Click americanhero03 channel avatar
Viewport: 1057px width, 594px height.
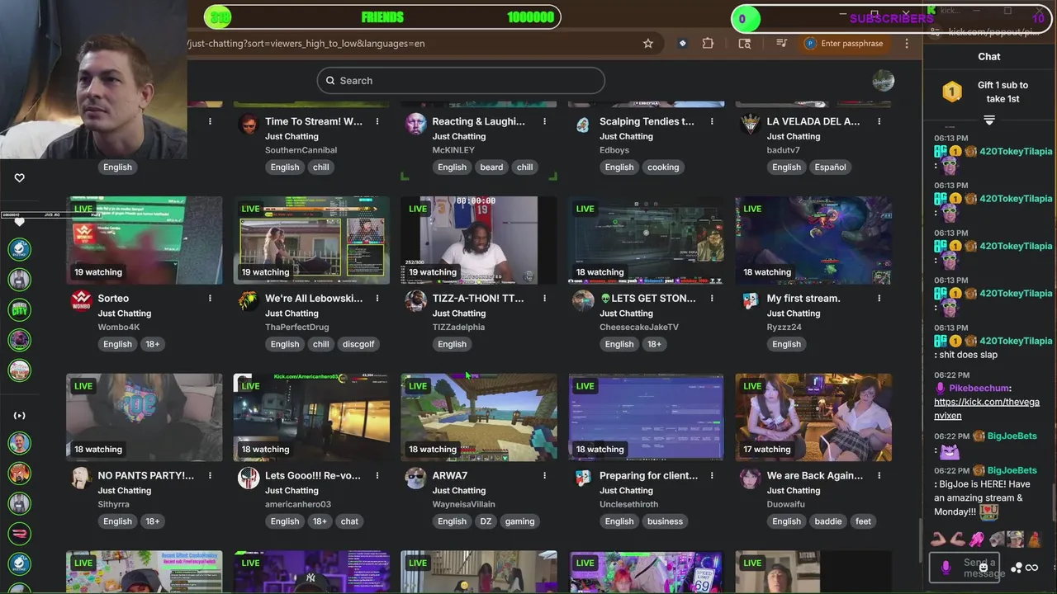click(x=249, y=478)
